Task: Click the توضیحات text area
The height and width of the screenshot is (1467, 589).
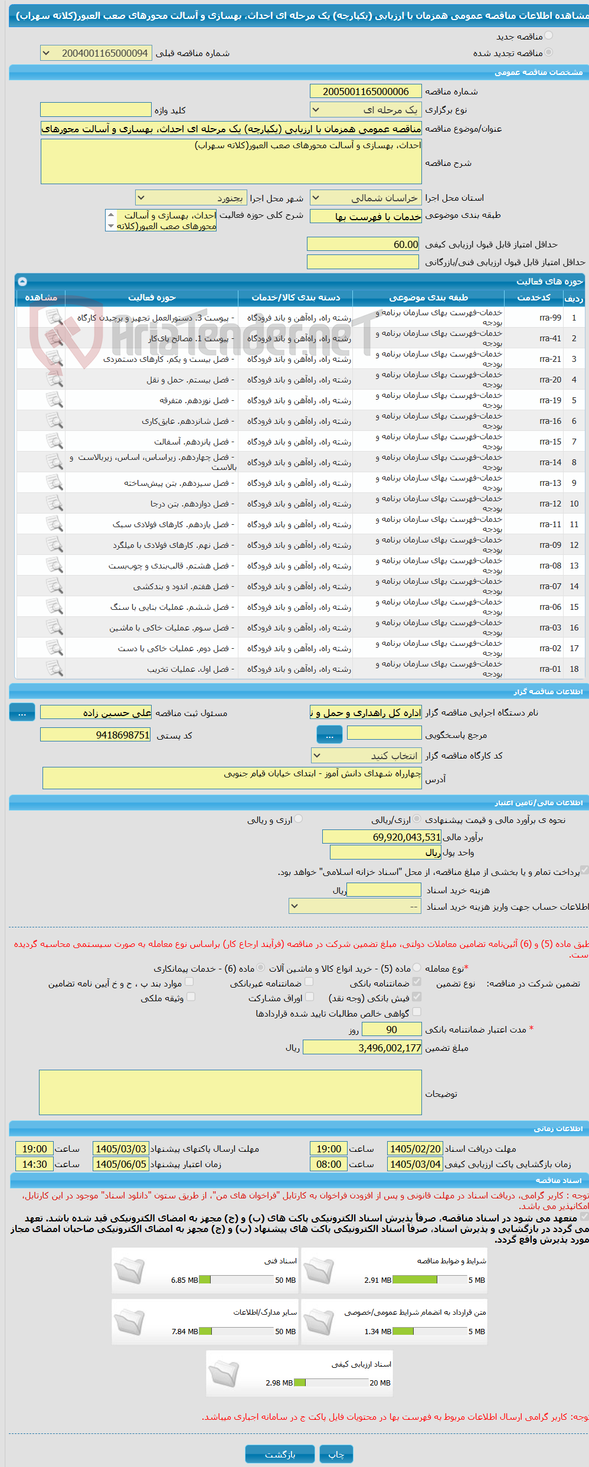Action: (230, 1092)
